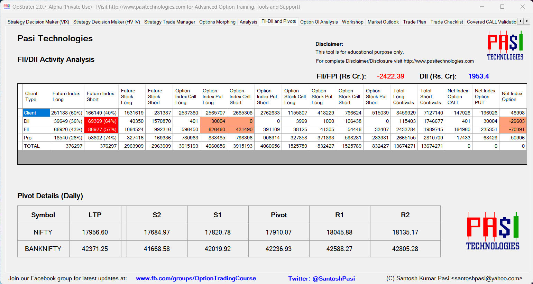
Task: Click the BANKNIFTY S1 value 42019.92
Action: coord(218,249)
